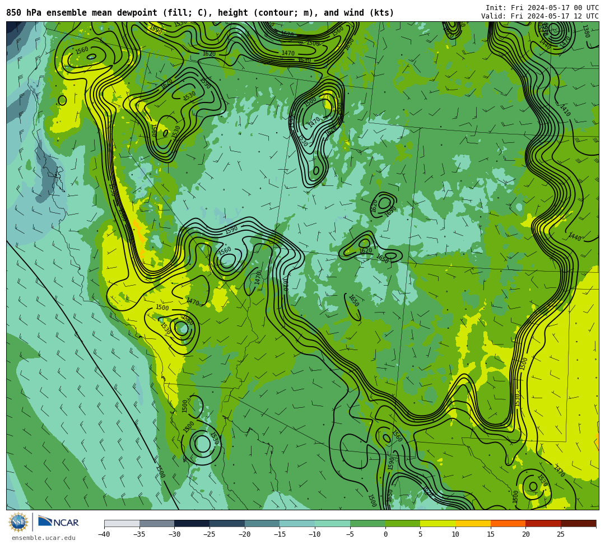
Task: Click the dark red 20 to 25 swatch
Action: point(543,523)
